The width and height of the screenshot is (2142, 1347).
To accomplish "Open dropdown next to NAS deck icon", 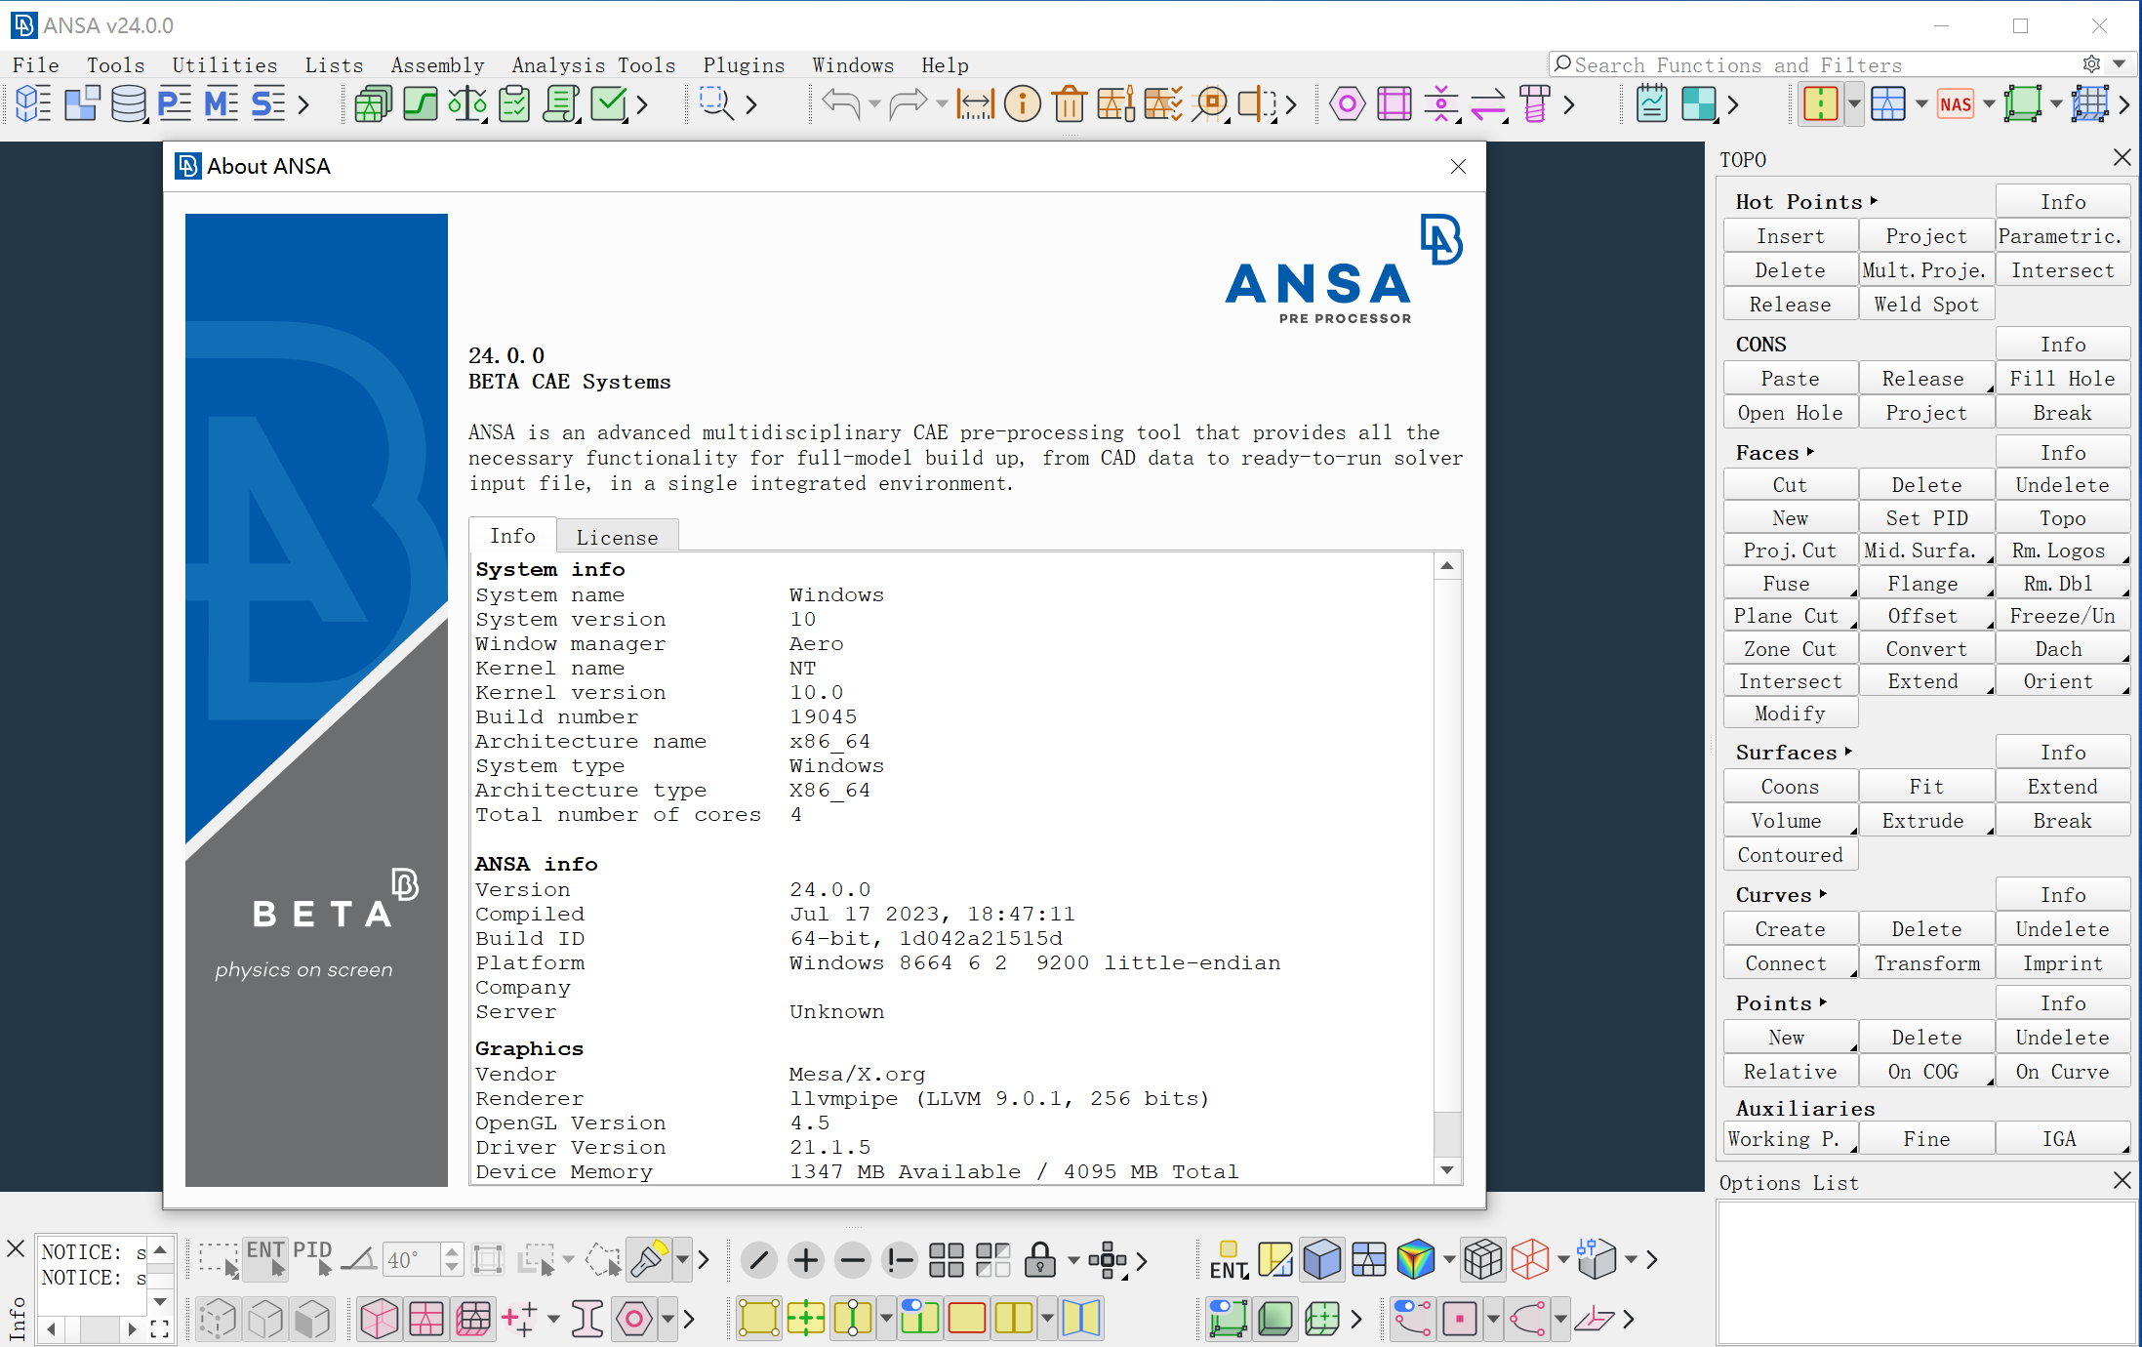I will point(1988,103).
